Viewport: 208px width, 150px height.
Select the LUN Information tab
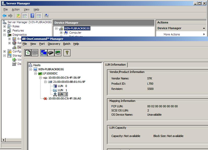pos(115,65)
